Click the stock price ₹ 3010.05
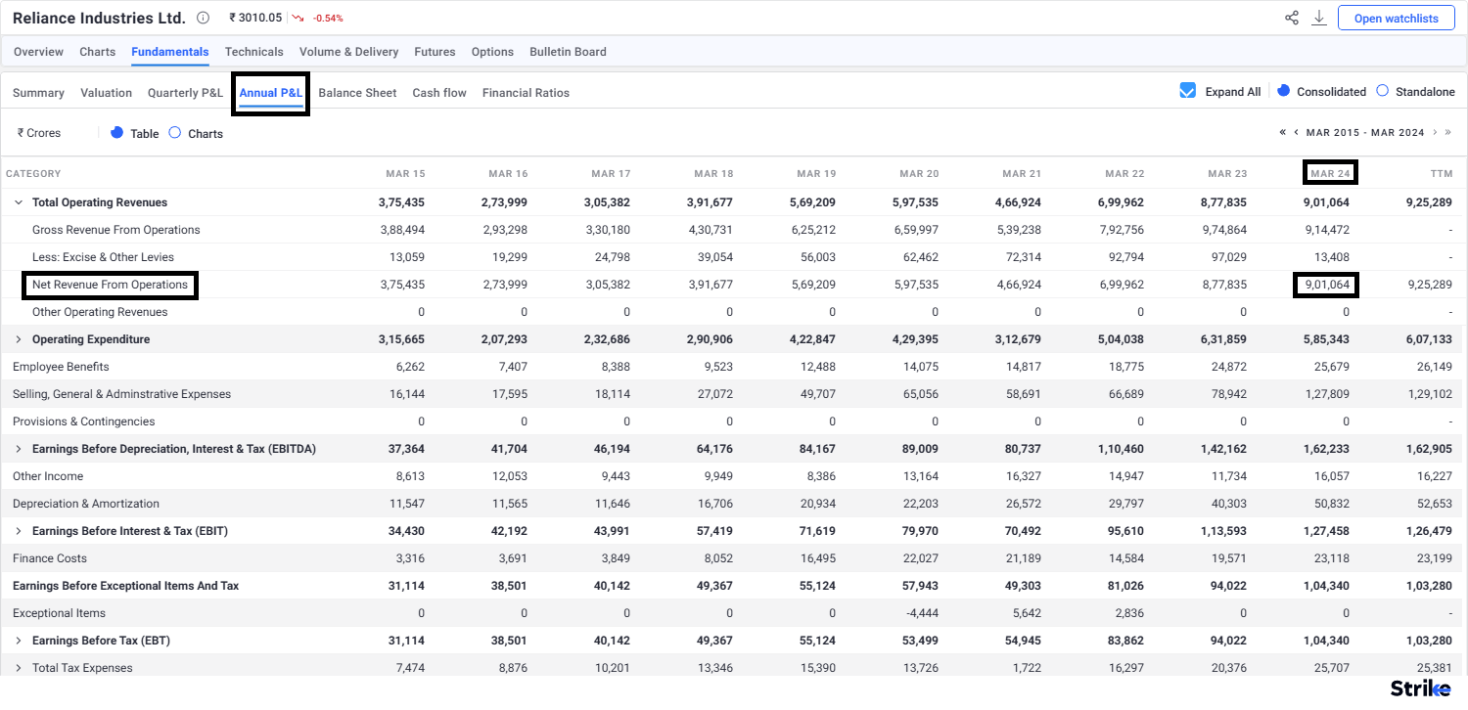 pos(254,18)
